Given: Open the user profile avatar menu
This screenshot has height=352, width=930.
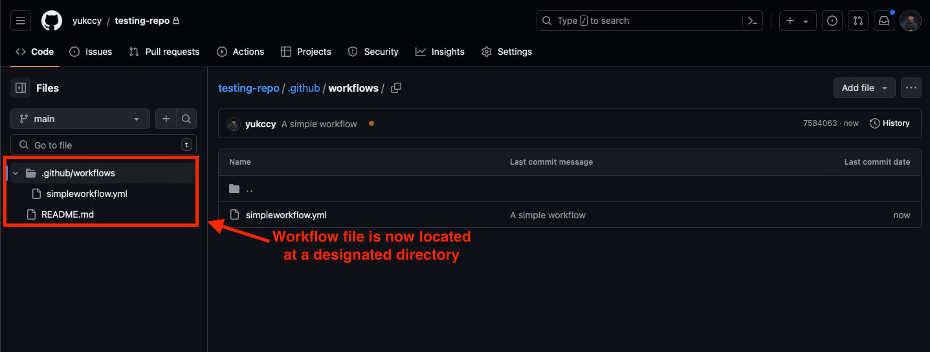Looking at the screenshot, I should click(x=911, y=21).
